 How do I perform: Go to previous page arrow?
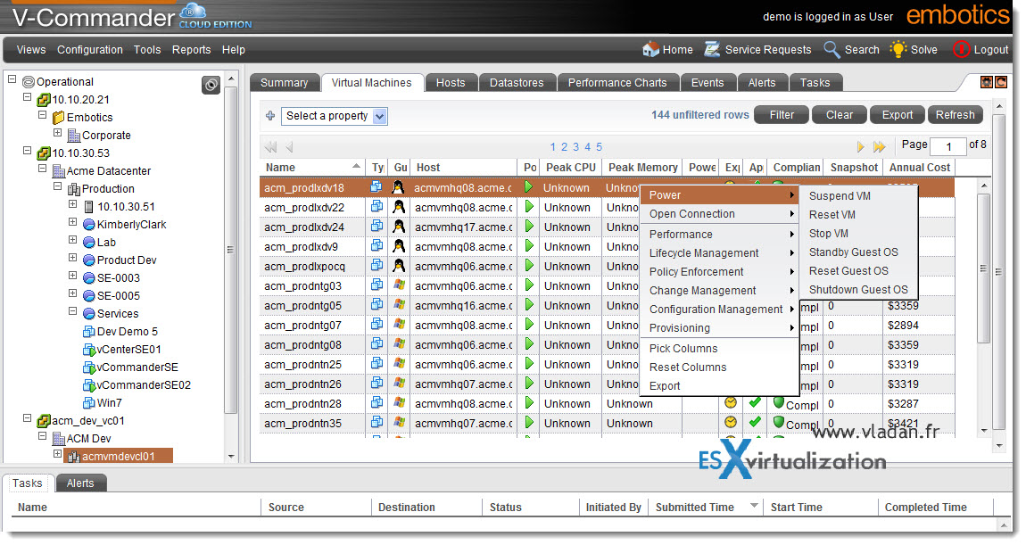click(x=290, y=146)
